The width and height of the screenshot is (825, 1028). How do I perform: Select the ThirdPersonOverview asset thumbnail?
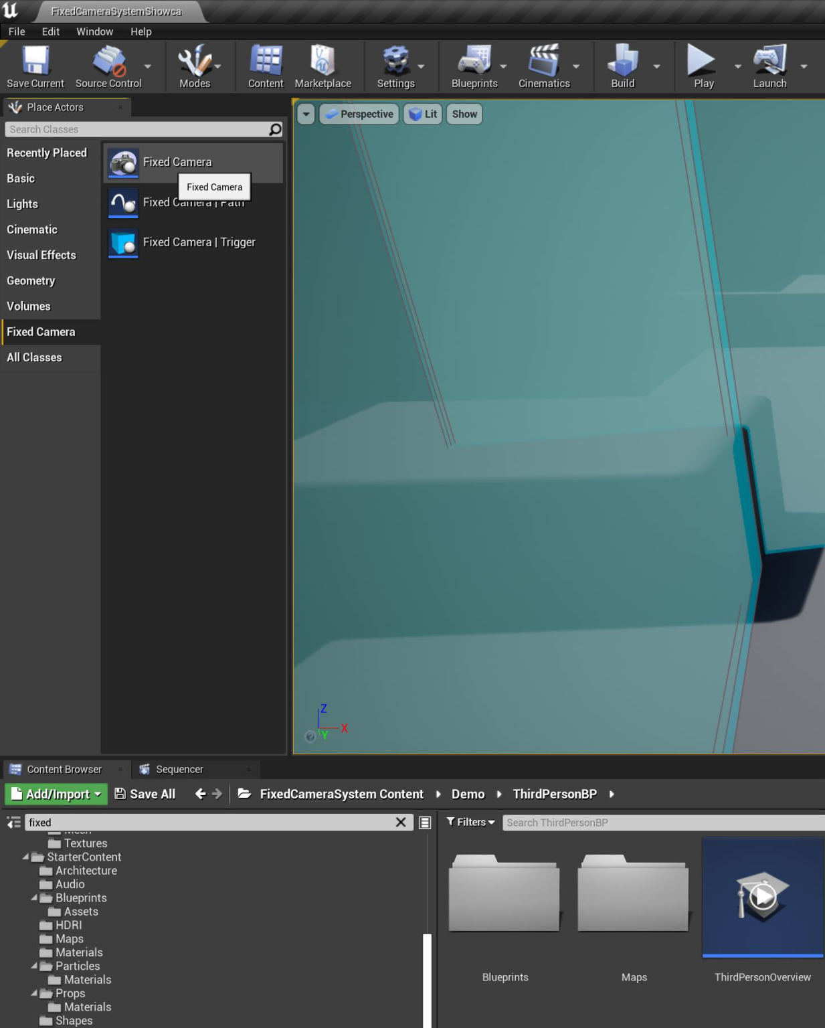763,897
